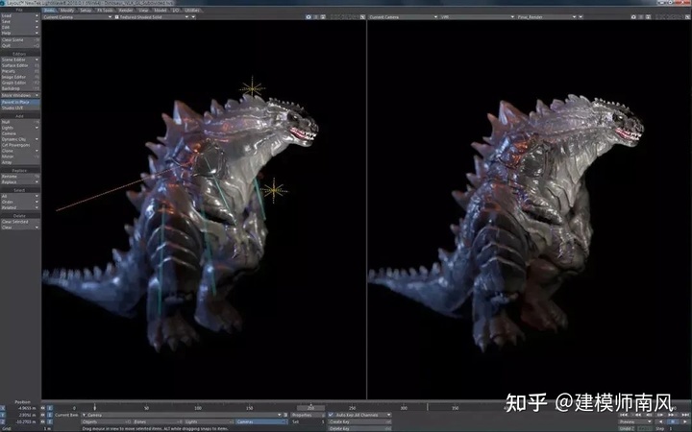692x432 pixels.
Task: Click the timeline frame slider handle
Action: click(x=310, y=408)
